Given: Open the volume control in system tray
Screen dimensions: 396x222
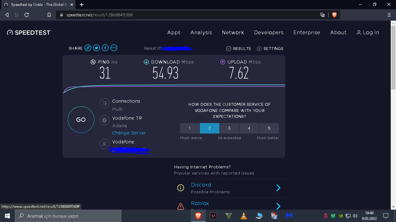Looking at the screenshot, I should coord(355,216).
